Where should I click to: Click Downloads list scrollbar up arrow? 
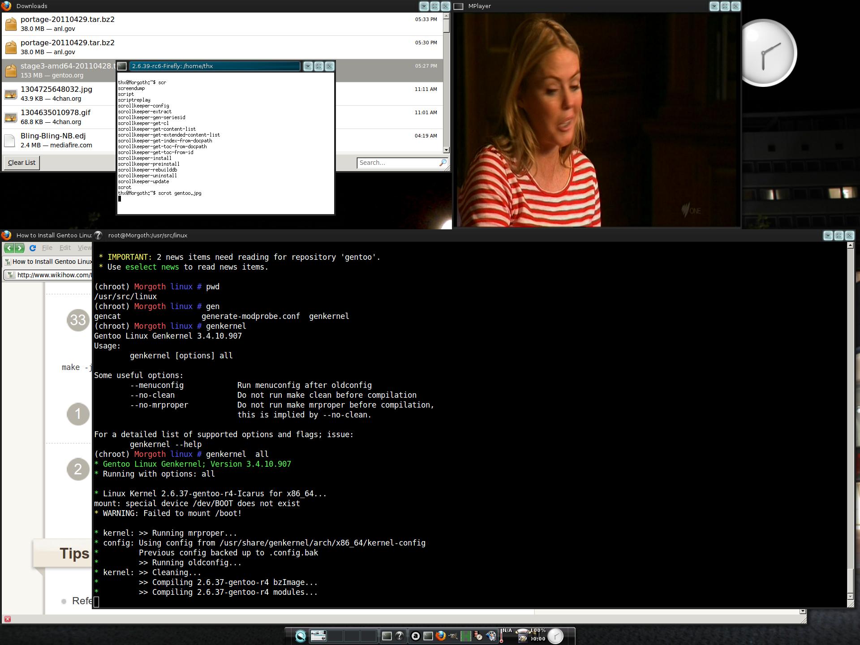point(446,16)
